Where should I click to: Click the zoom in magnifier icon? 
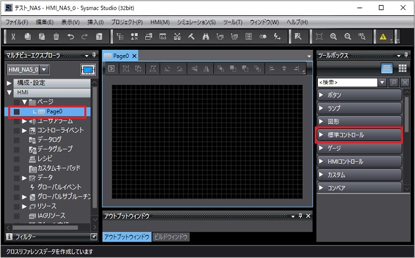[x=334, y=37]
